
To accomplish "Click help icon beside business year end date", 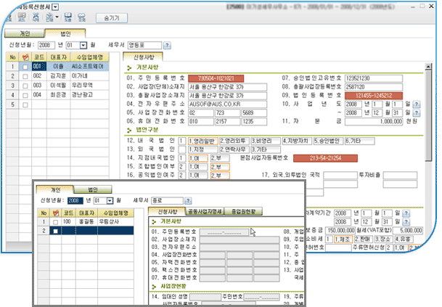I will point(417,113).
